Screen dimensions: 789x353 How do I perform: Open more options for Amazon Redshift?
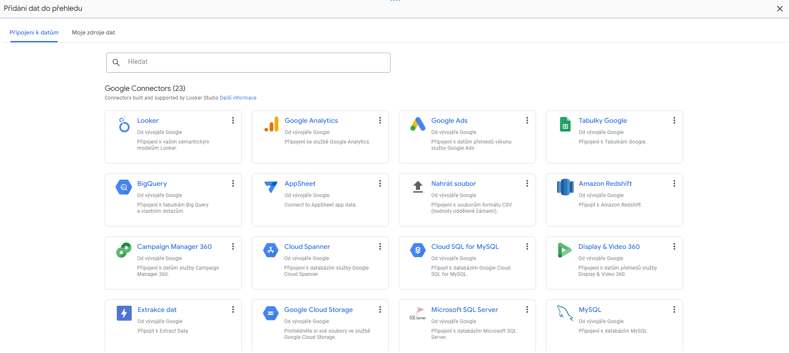click(674, 183)
